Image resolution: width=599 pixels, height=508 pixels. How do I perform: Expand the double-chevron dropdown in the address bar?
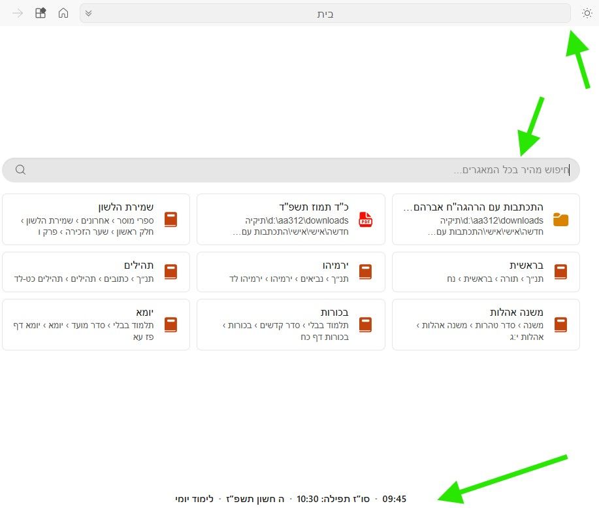tap(88, 13)
